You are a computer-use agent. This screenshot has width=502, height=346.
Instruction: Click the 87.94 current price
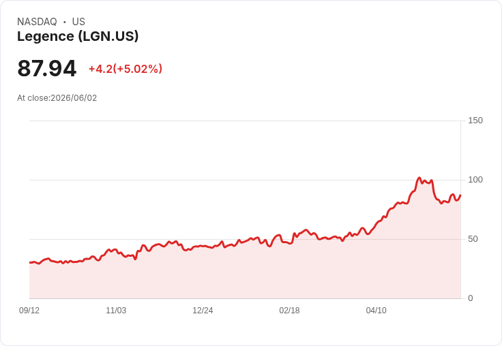click(47, 68)
